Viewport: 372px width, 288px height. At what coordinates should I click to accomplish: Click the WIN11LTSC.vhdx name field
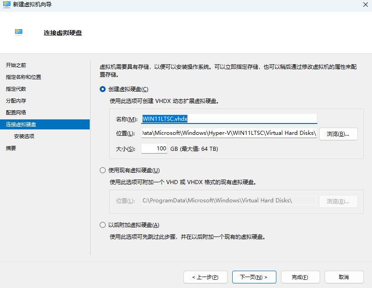(229, 119)
